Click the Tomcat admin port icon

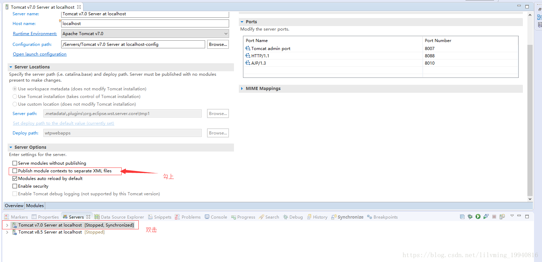[x=248, y=48]
